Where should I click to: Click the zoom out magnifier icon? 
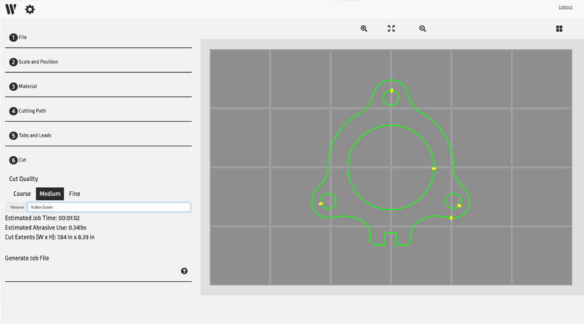[x=422, y=29]
